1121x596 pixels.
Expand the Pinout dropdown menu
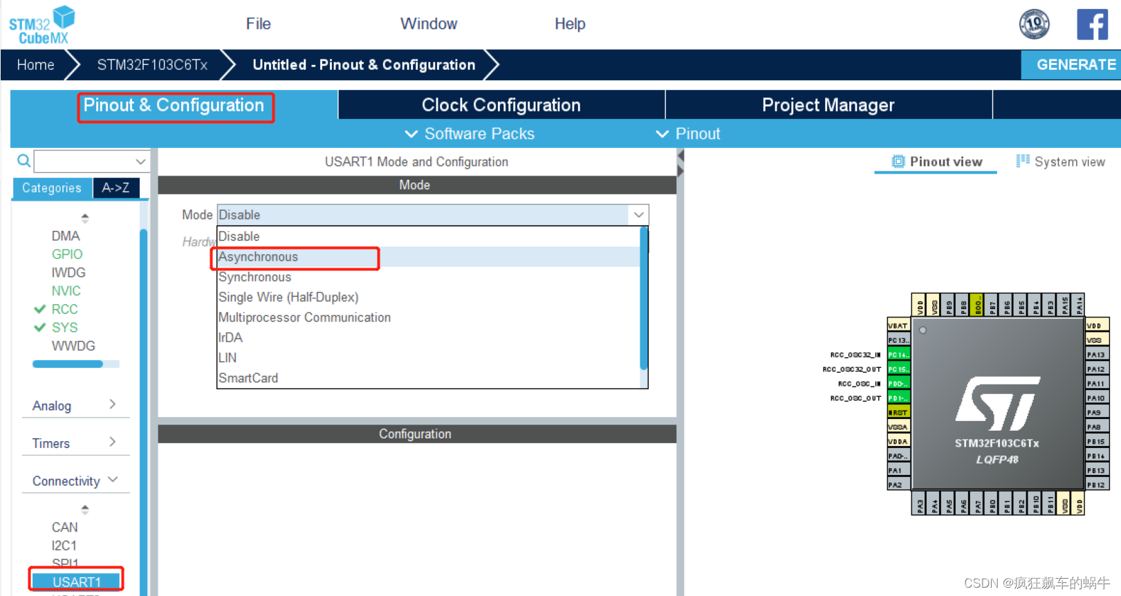point(688,133)
